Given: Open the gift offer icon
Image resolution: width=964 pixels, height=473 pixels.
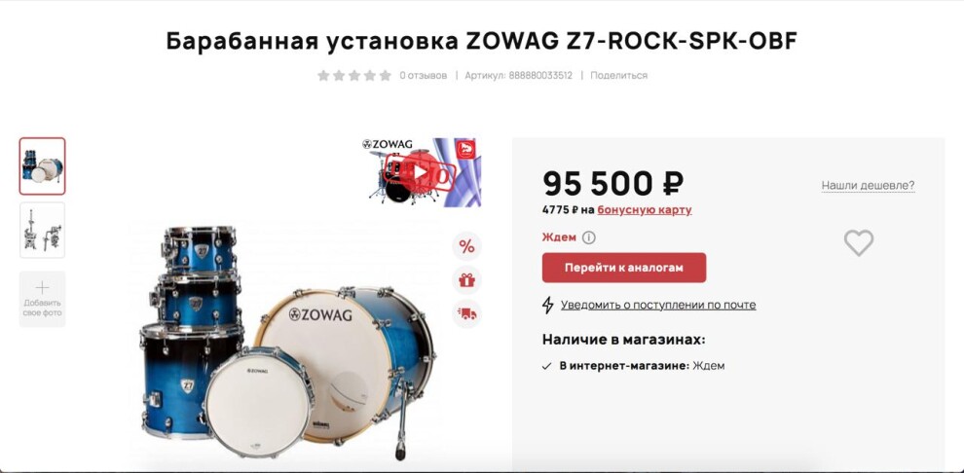Looking at the screenshot, I should coord(466,280).
